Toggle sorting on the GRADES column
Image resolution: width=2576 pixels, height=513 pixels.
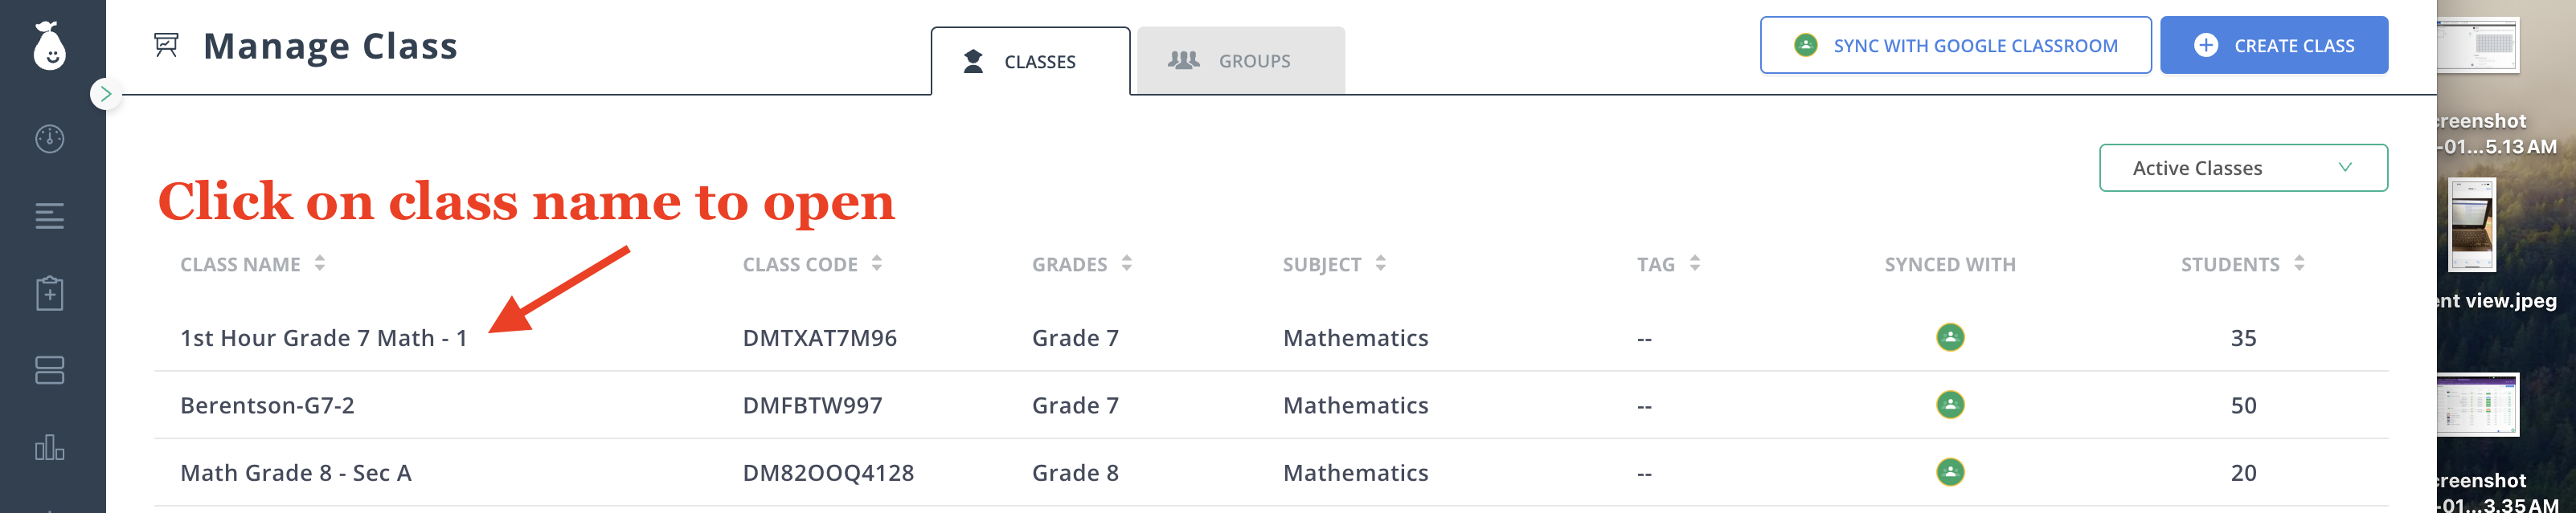pos(1128,263)
